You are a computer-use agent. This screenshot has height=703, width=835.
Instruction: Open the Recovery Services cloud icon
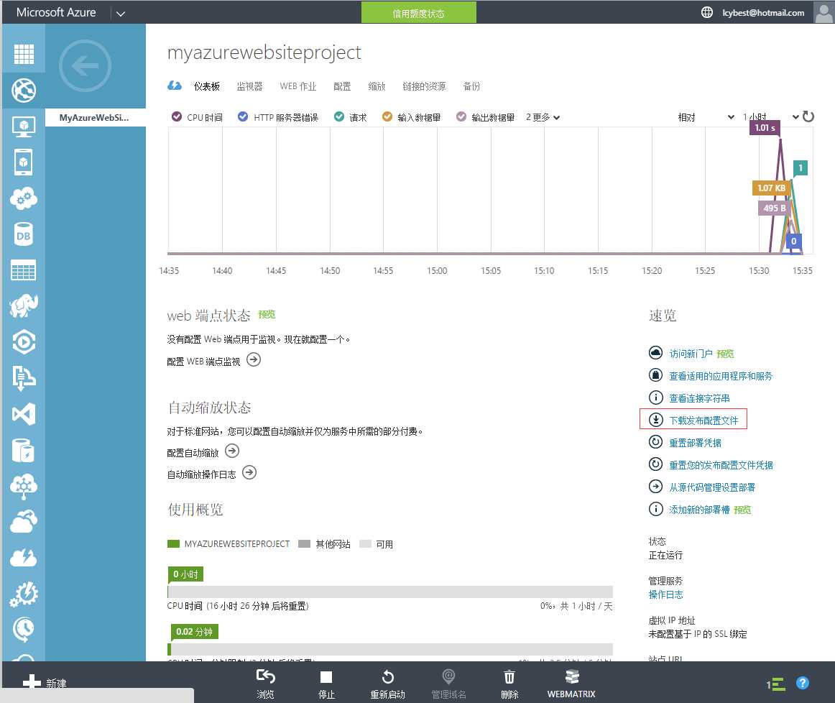24,522
